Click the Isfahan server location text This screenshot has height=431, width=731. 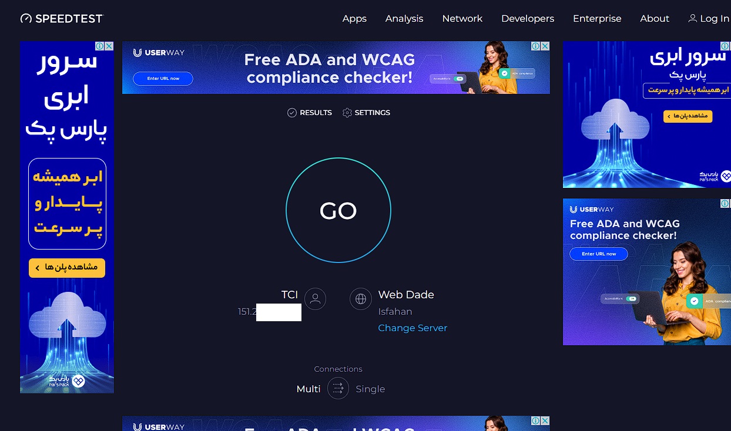pyautogui.click(x=395, y=311)
